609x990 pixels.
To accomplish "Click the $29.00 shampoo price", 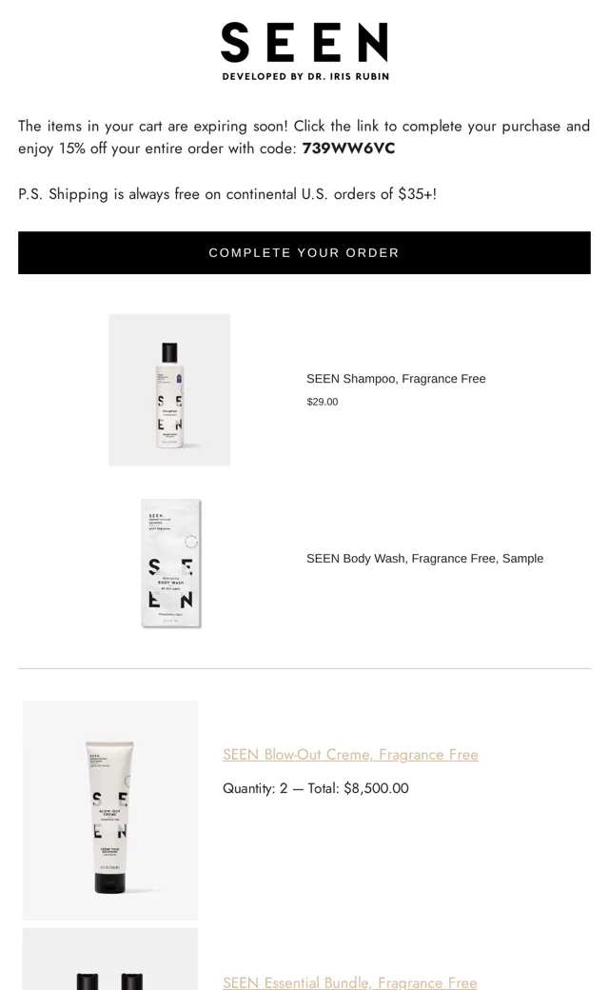I will [x=322, y=402].
